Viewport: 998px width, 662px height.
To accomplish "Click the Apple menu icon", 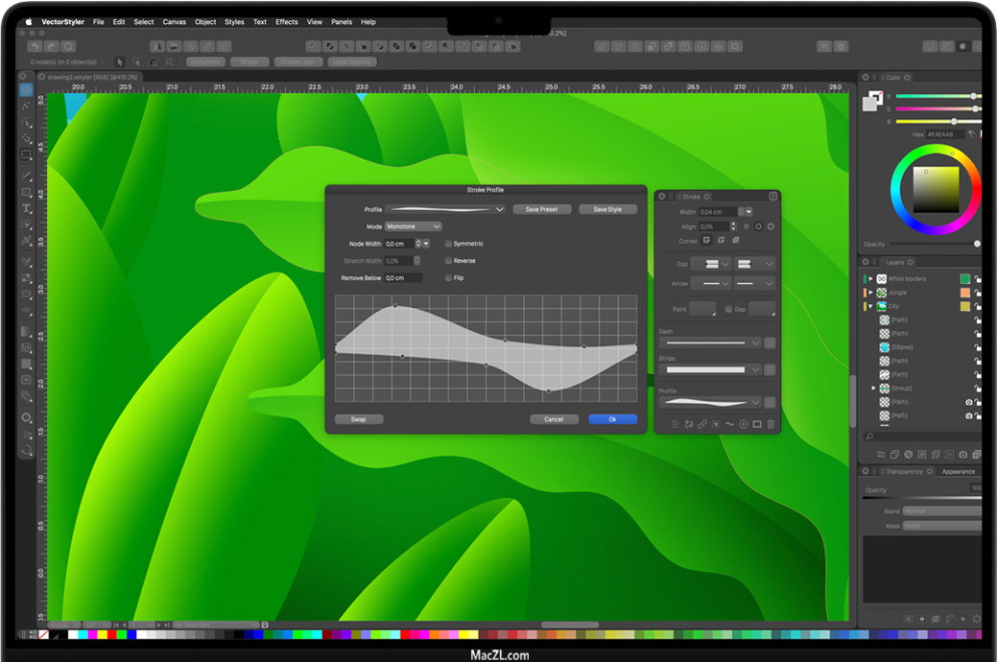I will pyautogui.click(x=28, y=22).
